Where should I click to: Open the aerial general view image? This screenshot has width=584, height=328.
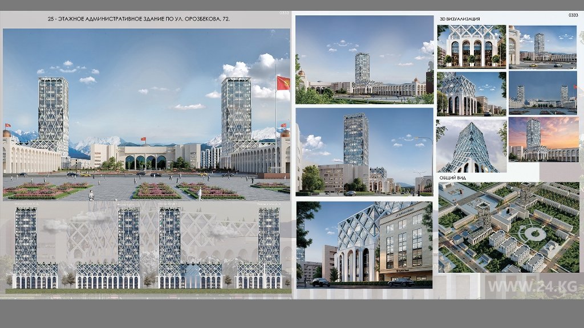[x=508, y=228]
